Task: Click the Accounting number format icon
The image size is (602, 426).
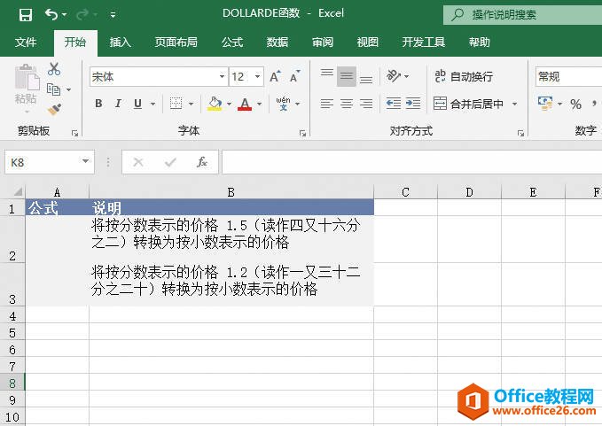Action: coord(545,104)
